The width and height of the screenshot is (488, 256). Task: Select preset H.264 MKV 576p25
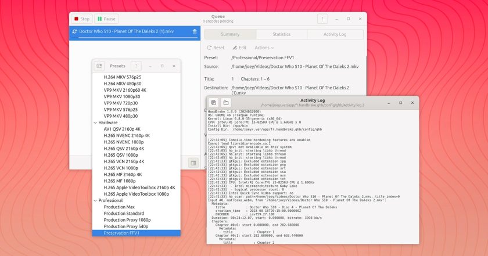(137, 77)
